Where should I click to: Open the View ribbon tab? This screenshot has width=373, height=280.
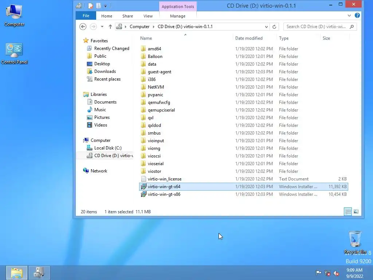[x=148, y=16]
